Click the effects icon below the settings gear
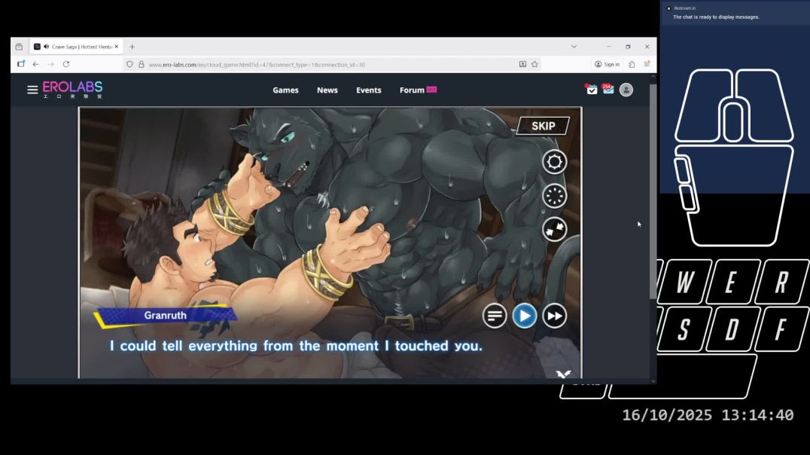The width and height of the screenshot is (810, 455). pos(554,195)
